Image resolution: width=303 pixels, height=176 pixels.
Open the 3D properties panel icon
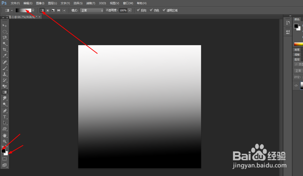[288, 32]
